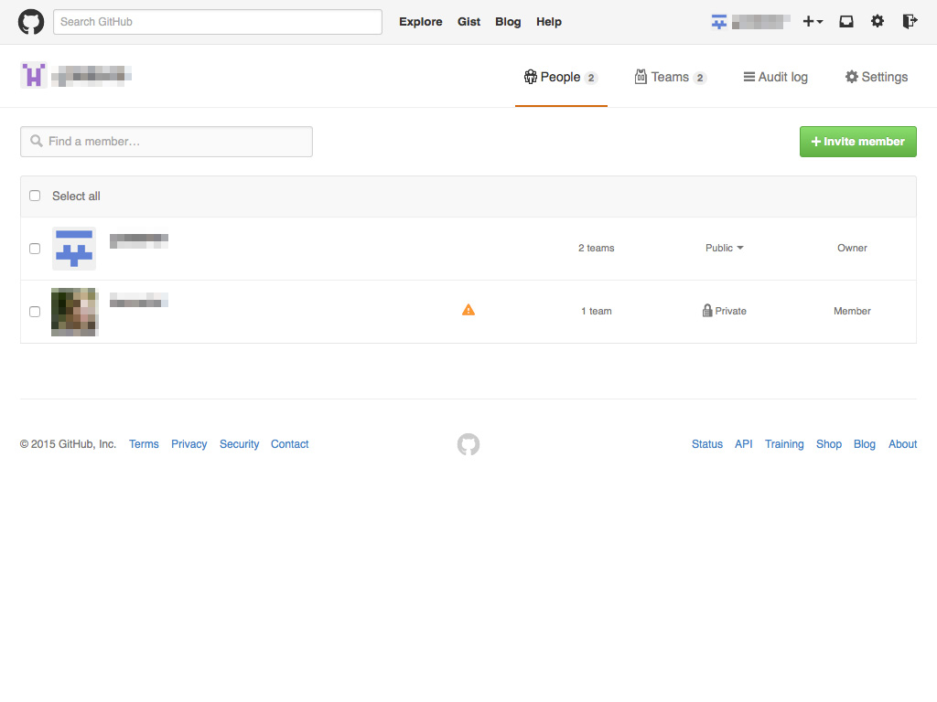Viewport: 937px width, 702px height.
Task: Switch to the Teams tab
Action: click(x=670, y=78)
